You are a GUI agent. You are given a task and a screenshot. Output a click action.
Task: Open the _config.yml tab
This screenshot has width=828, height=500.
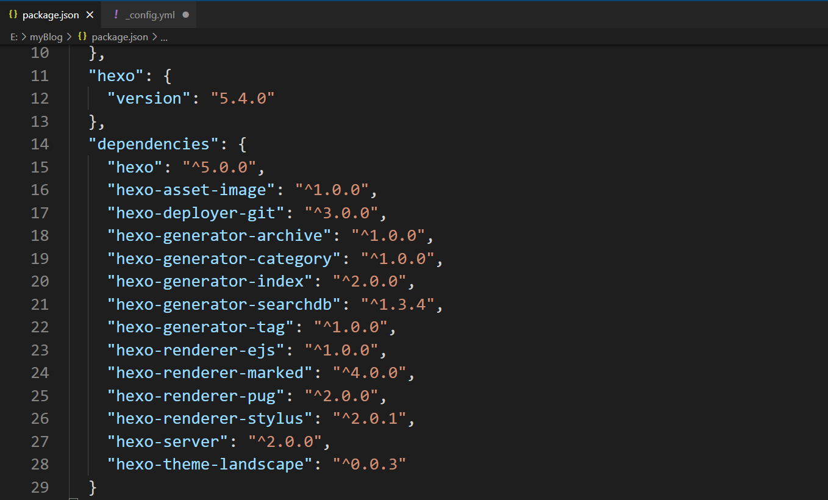pos(150,15)
